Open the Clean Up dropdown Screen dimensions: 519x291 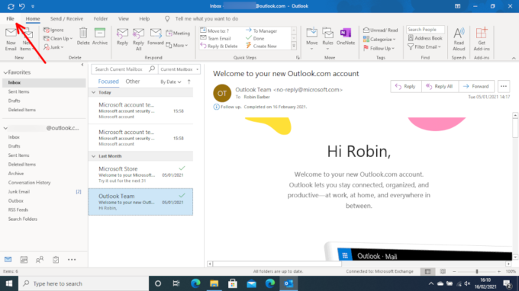click(57, 38)
